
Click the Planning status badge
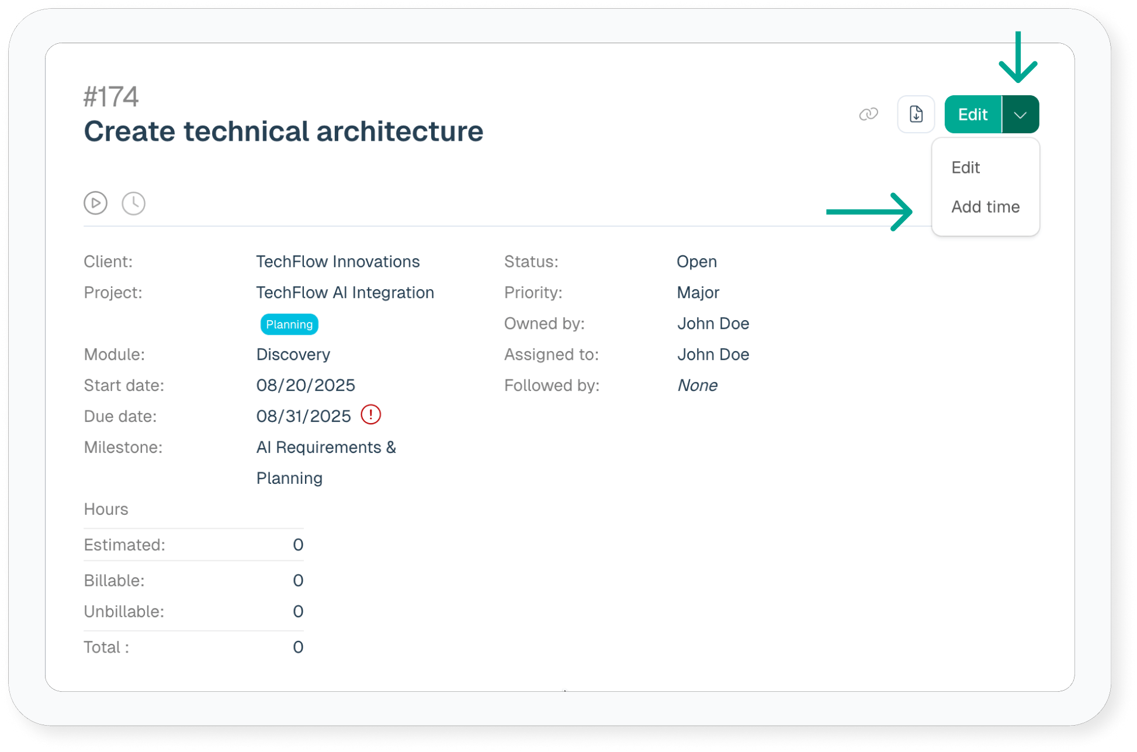coord(289,324)
